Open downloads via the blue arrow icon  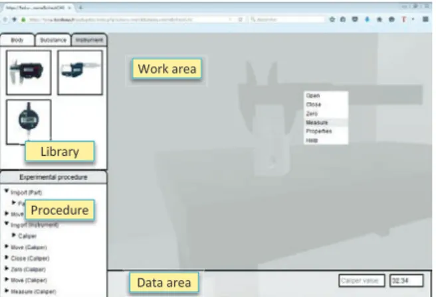(367, 19)
